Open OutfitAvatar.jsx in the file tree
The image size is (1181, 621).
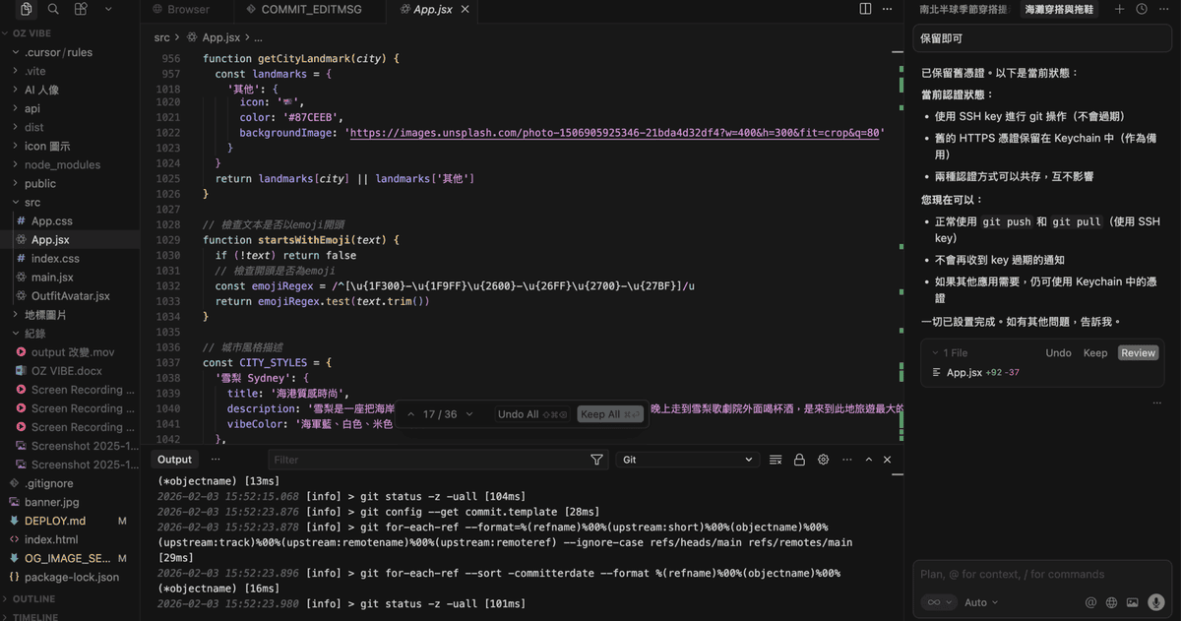[x=69, y=296]
